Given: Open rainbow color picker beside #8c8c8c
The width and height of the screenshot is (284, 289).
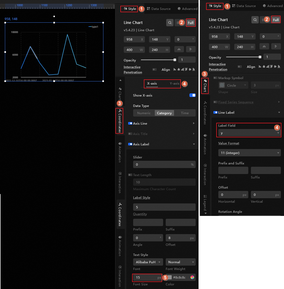Looking at the screenshot, I should (x=192, y=277).
